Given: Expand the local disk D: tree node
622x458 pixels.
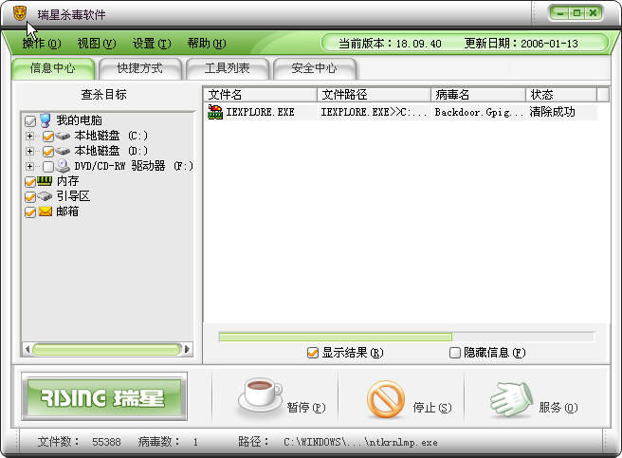Looking at the screenshot, I should 29,151.
